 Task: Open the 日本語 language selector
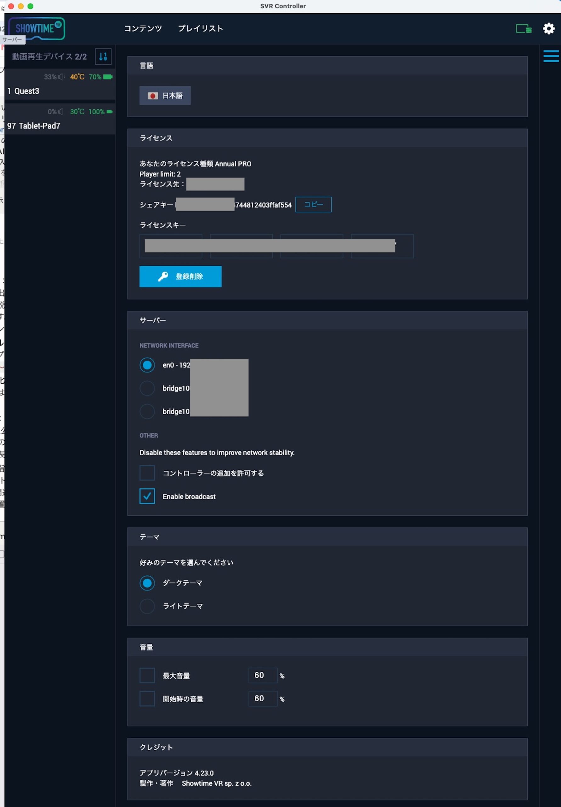165,96
